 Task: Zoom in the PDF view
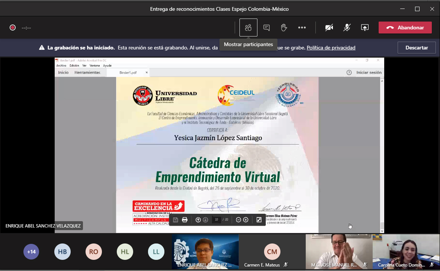click(245, 220)
